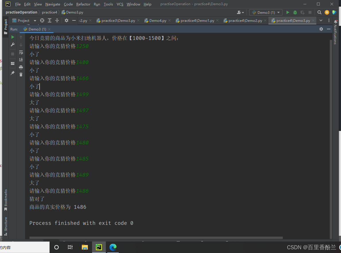Stop the process with the Run panel stop button
Image resolution: width=341 pixels, height=253 pixels.
tap(13, 54)
